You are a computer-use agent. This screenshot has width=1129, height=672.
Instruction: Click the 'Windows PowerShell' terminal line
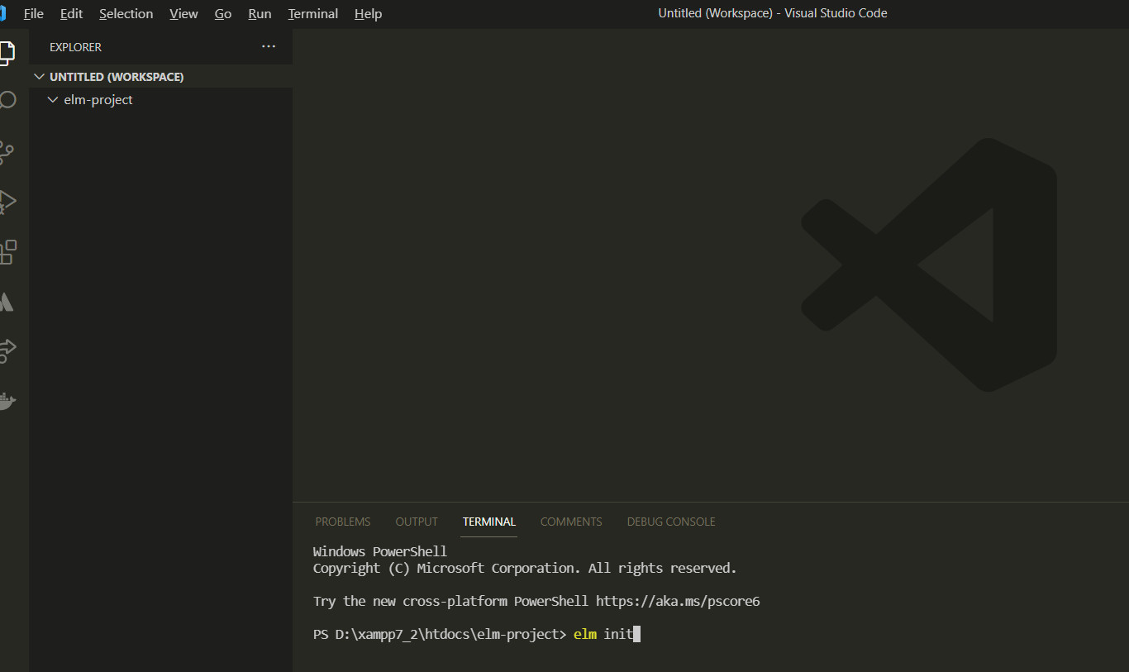(x=380, y=551)
